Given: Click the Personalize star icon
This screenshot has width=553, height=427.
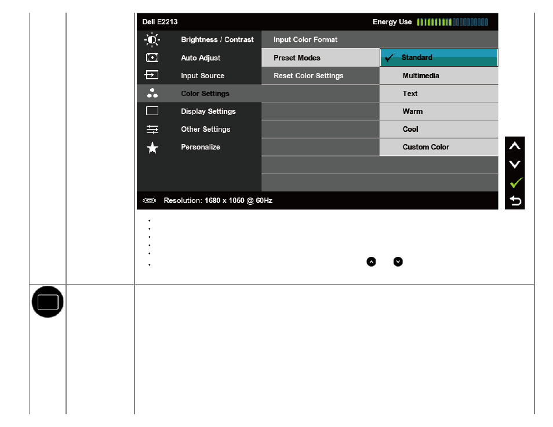Looking at the screenshot, I should click(x=152, y=148).
